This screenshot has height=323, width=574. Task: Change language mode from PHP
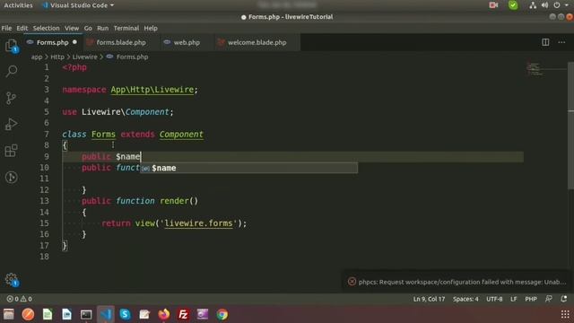tap(531, 299)
